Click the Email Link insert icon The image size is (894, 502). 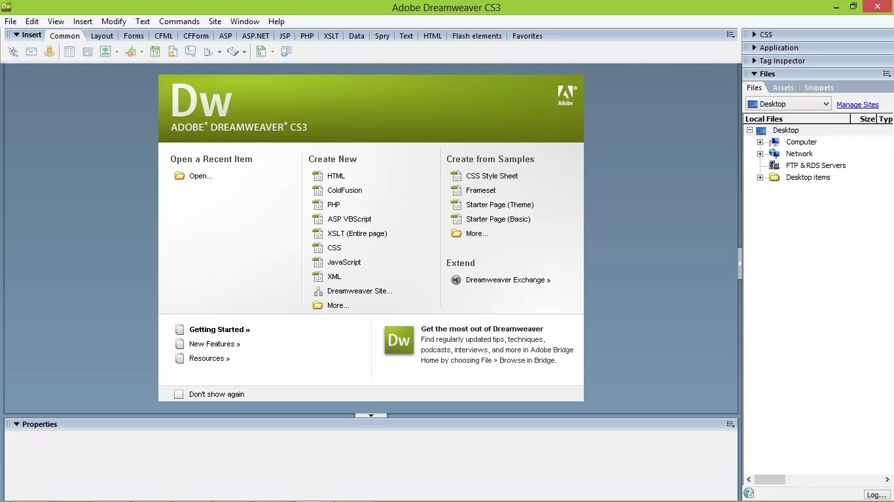31,52
